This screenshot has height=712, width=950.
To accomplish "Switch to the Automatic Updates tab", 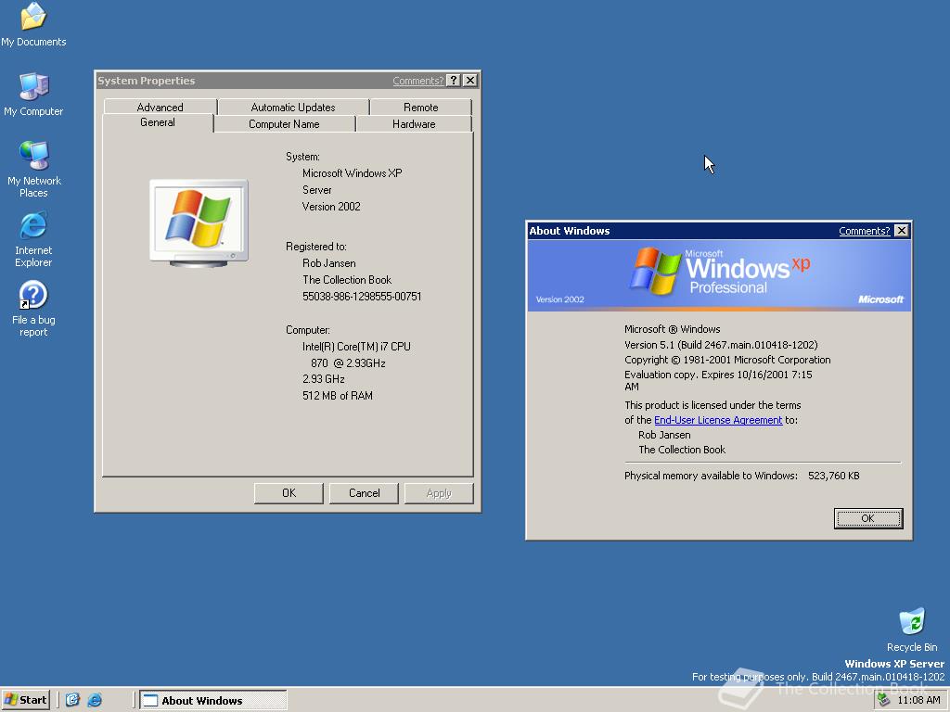I will point(293,107).
